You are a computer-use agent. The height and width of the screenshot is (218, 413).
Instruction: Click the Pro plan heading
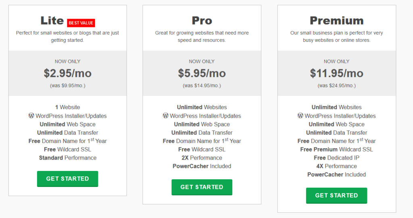click(202, 21)
